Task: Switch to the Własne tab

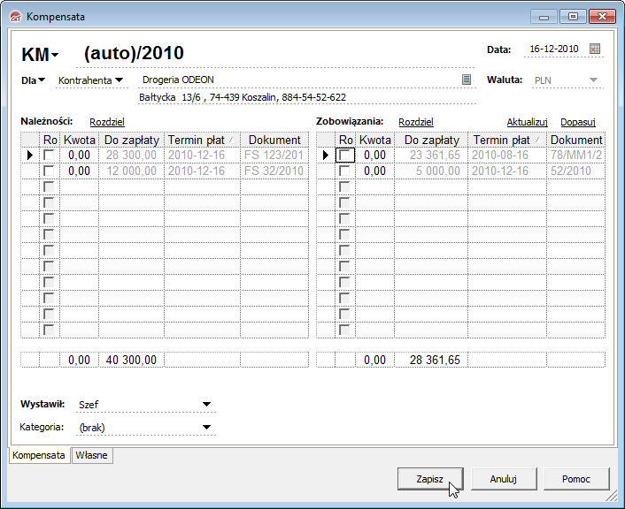Action: point(92,455)
